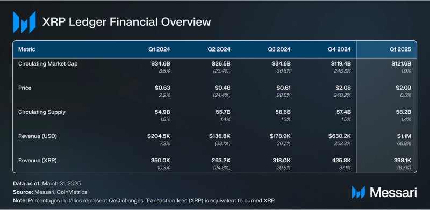
Task: Click the Messari logo beside the title
Action: coord(24,22)
